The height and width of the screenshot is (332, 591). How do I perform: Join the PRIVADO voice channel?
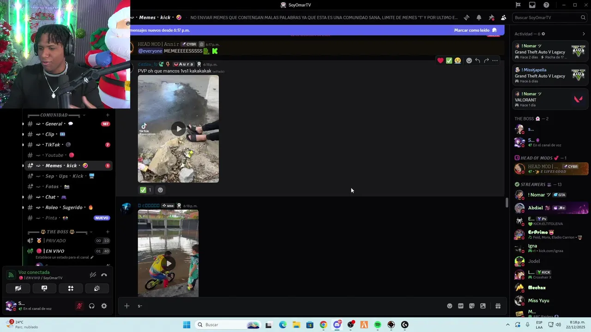click(x=69, y=241)
